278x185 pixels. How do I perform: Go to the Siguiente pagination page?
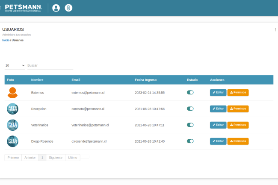(x=55, y=158)
